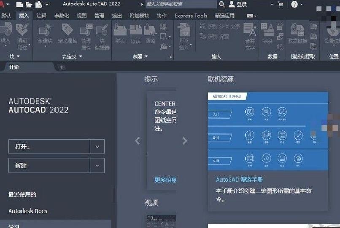Open the video thumbnail under 视频
The height and width of the screenshot is (228, 340).
click(161, 221)
